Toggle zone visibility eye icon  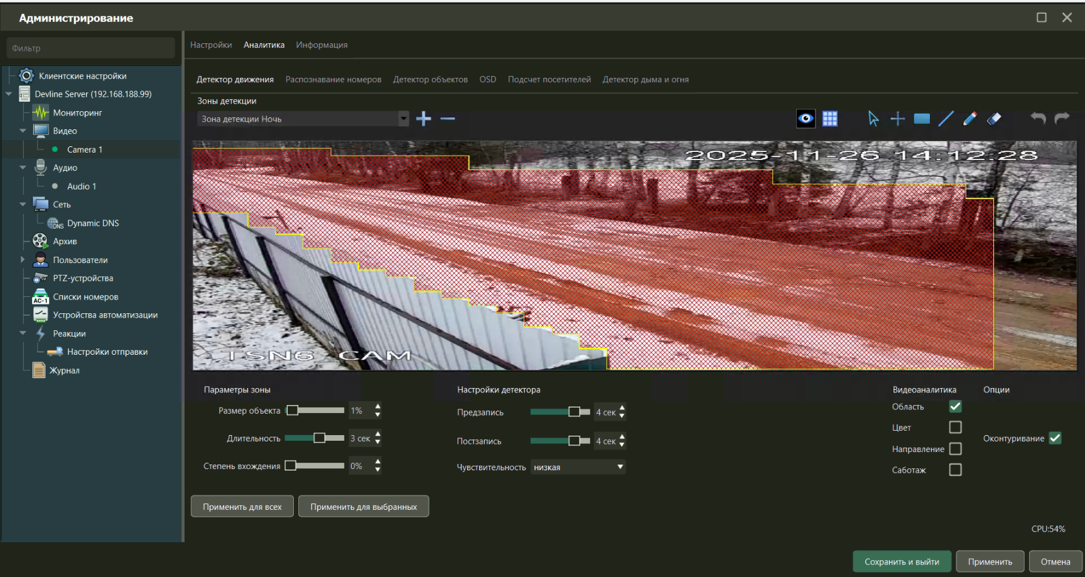pos(806,119)
